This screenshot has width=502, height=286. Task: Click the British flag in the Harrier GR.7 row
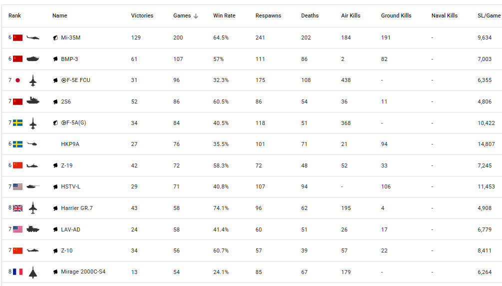(18, 208)
